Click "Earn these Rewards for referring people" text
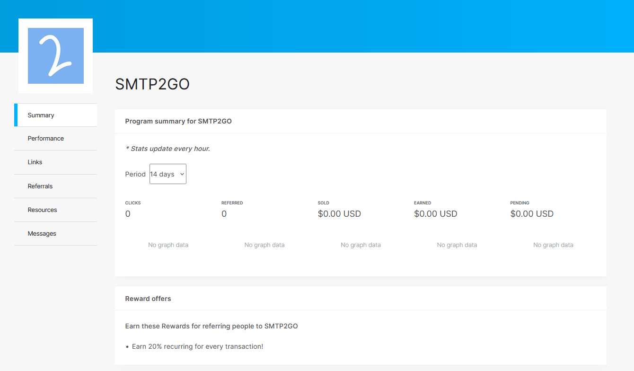 pyautogui.click(x=211, y=326)
